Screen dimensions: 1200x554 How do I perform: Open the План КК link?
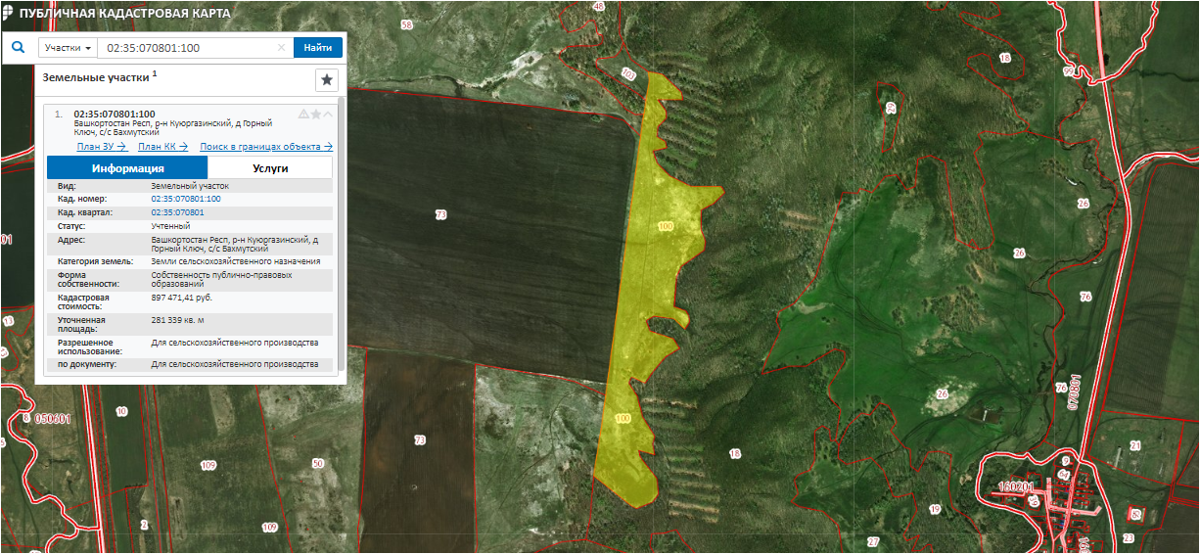pyautogui.click(x=162, y=147)
